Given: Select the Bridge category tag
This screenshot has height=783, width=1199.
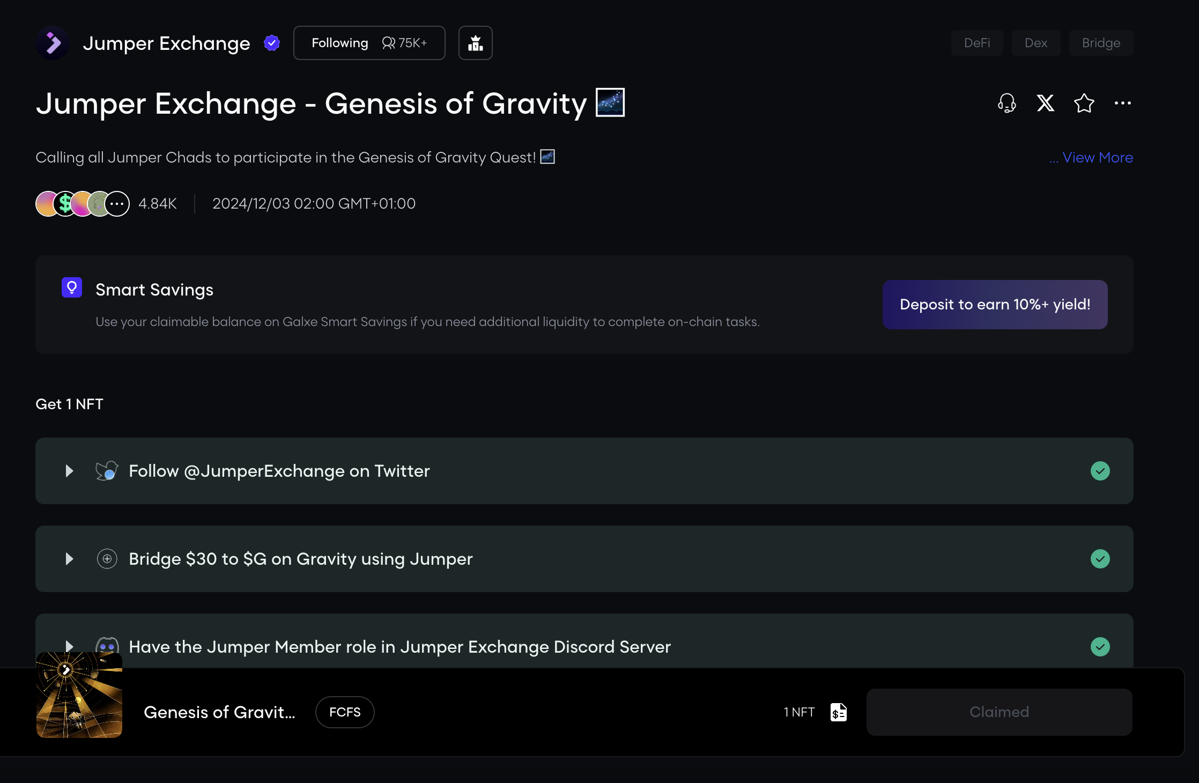Looking at the screenshot, I should 1100,43.
